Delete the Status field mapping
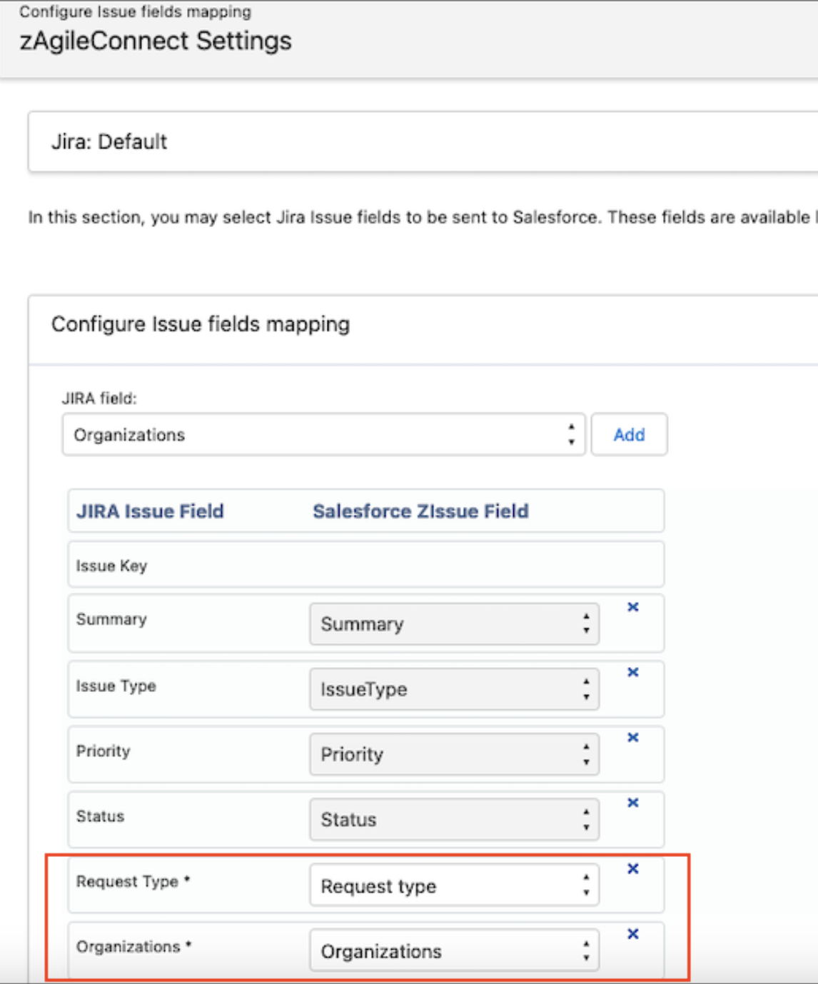Image resolution: width=818 pixels, height=984 pixels. [632, 803]
